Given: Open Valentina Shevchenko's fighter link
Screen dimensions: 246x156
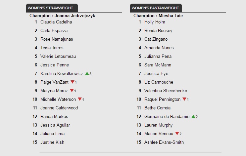Looking at the screenshot, I should (x=166, y=91).
